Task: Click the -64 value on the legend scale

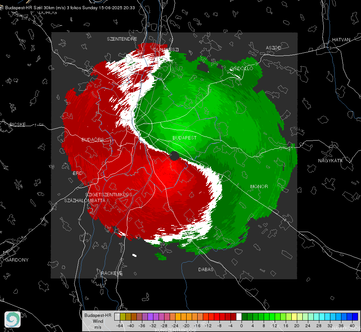Action: [x=120, y=326]
